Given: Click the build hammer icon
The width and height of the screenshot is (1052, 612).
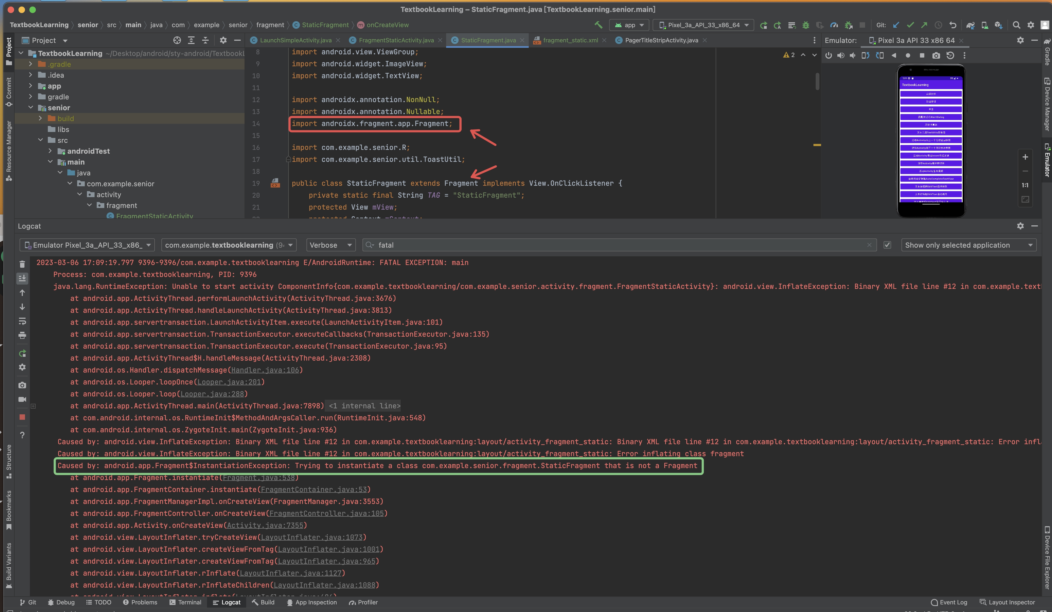Looking at the screenshot, I should click(x=598, y=25).
